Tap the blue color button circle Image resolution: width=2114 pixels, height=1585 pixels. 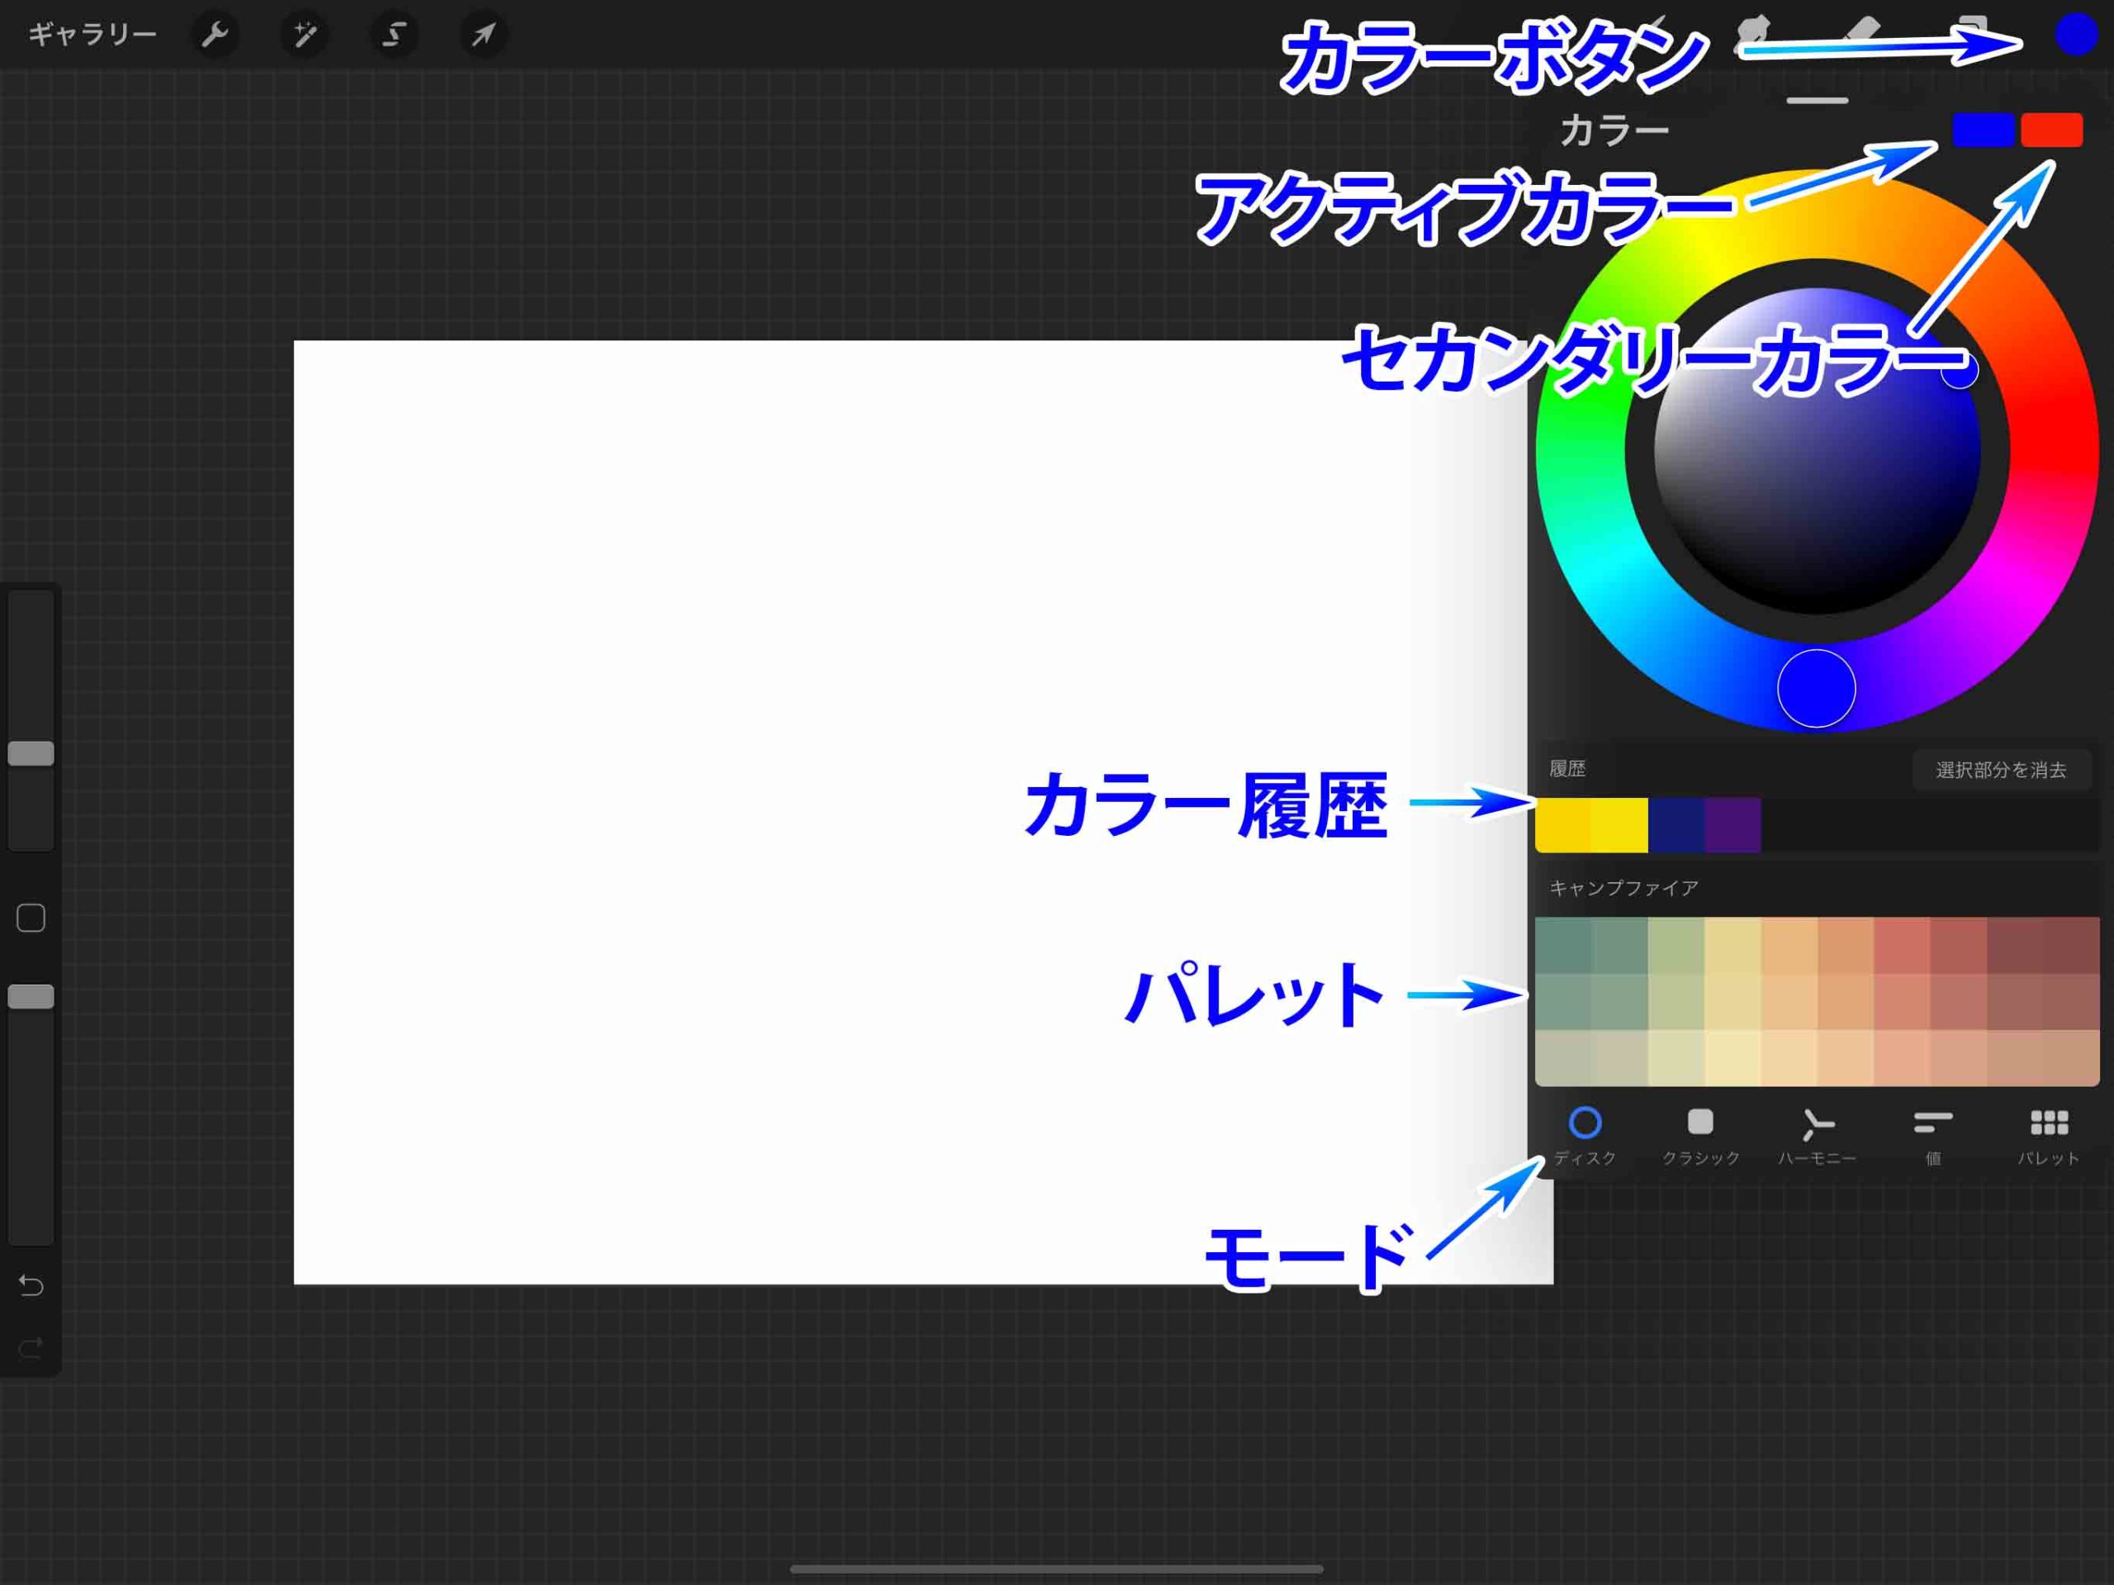tap(2075, 35)
